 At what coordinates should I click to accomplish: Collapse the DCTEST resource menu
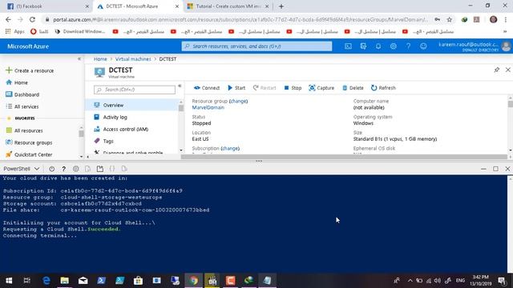pyautogui.click(x=180, y=86)
